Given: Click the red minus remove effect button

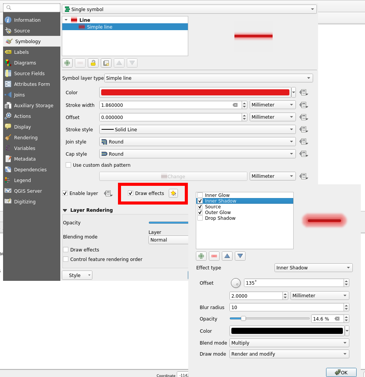Looking at the screenshot, I should 214,256.
